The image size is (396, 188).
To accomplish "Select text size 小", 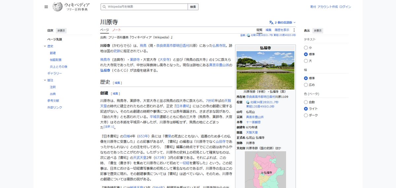I will click(306, 48).
